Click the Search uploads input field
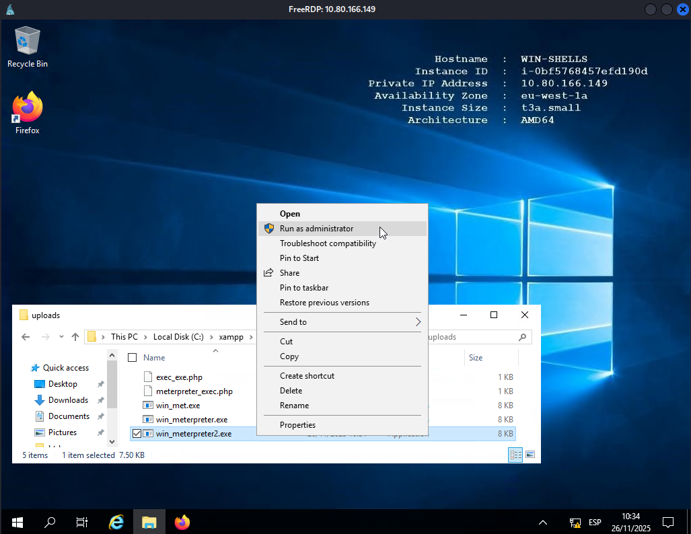This screenshot has width=691, height=534. (x=472, y=337)
